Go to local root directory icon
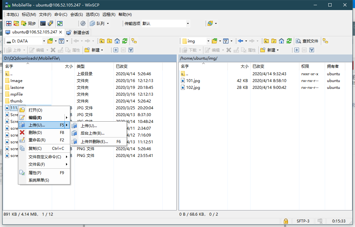The width and height of the screenshot is (355, 227). (110, 41)
